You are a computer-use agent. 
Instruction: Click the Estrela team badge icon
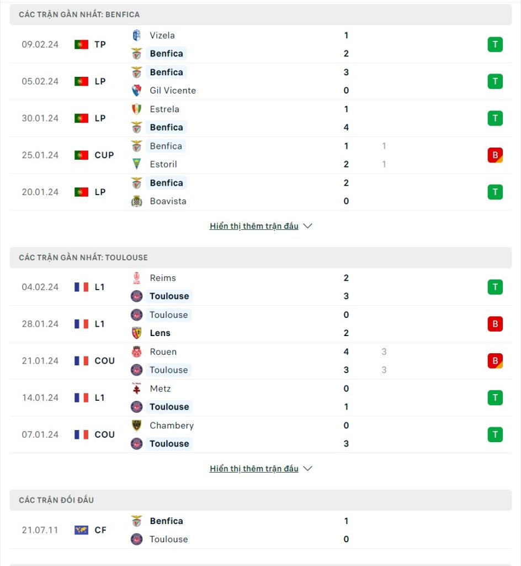click(x=136, y=109)
